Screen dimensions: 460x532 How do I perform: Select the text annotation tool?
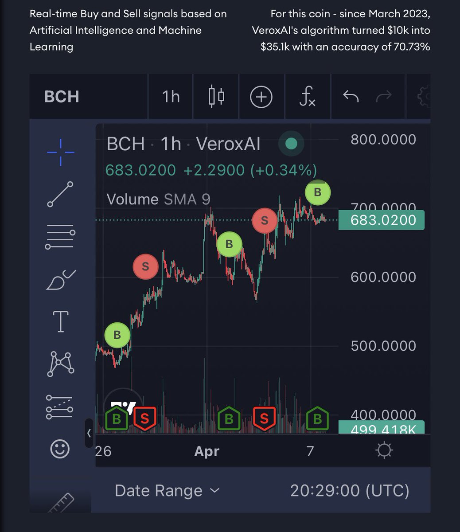tap(61, 321)
